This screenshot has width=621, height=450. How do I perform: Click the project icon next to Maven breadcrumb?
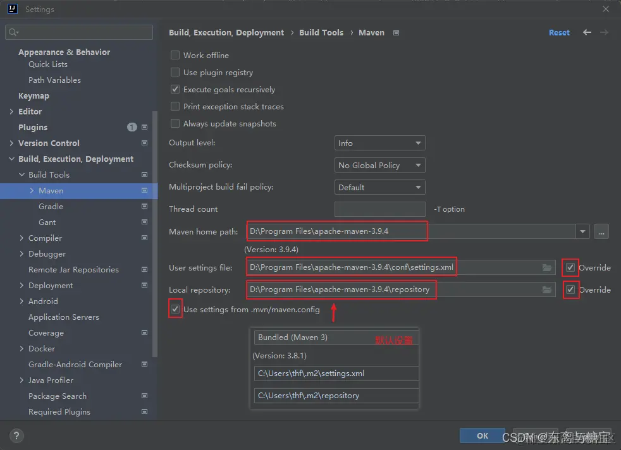pos(396,33)
